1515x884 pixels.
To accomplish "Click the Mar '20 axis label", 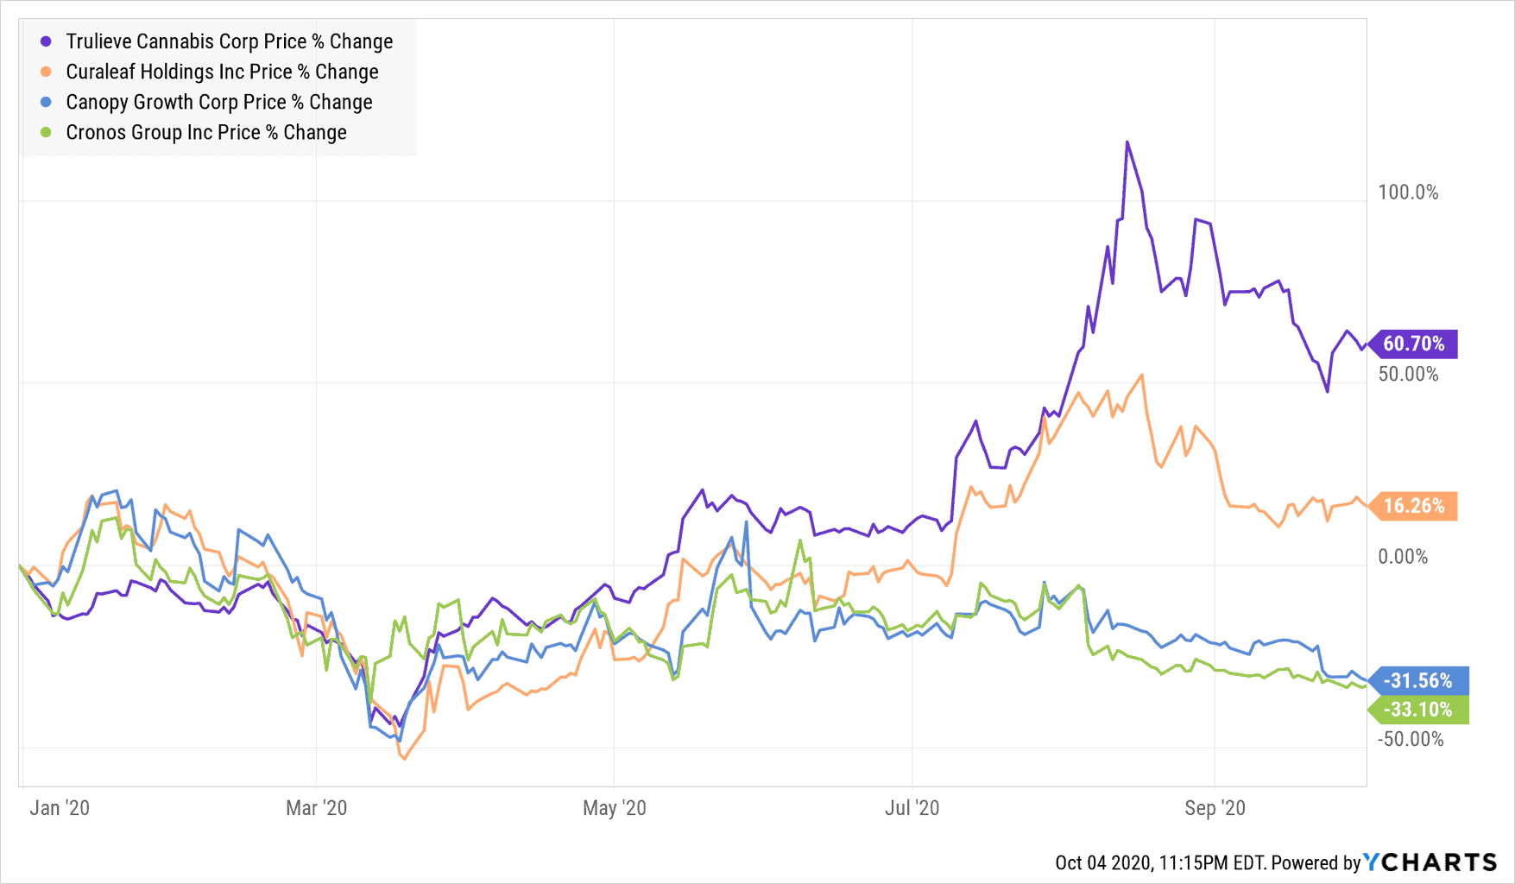I will (316, 808).
